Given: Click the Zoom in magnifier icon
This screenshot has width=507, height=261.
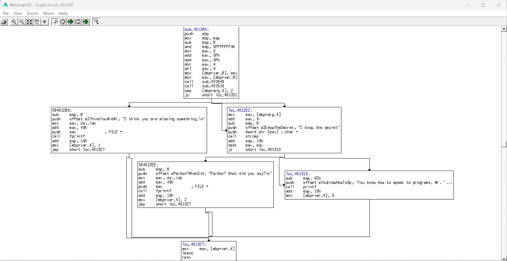Looking at the screenshot, I should (x=14, y=22).
